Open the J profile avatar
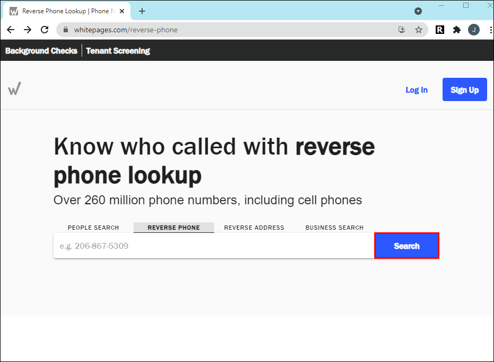This screenshot has width=494, height=362. [473, 30]
